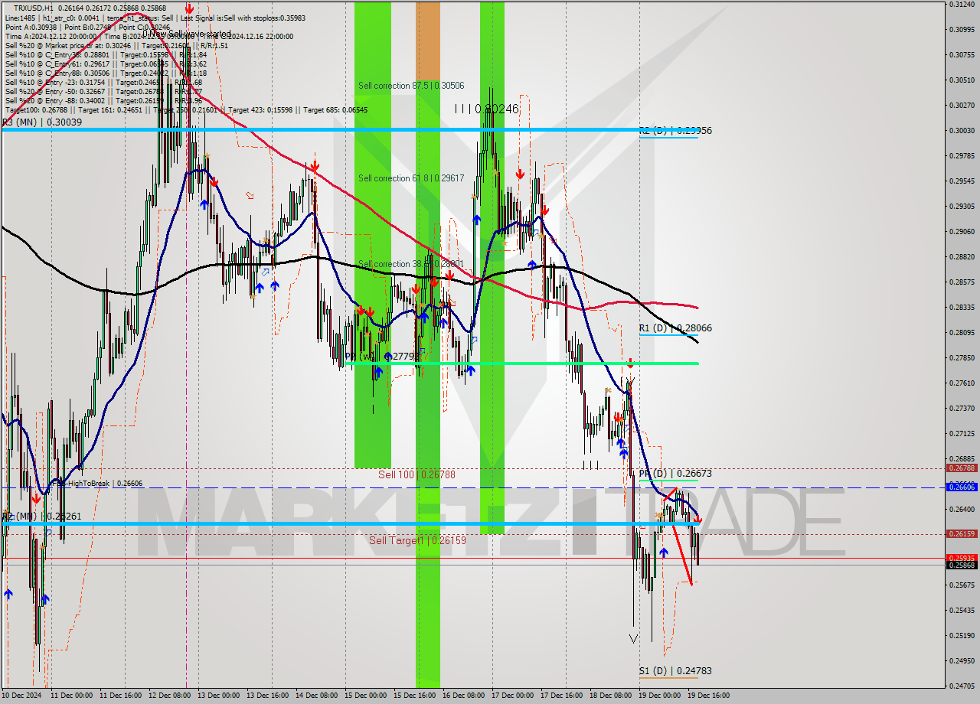Click the 0.29060 price axis value
Image resolution: width=980 pixels, height=704 pixels.
point(962,231)
